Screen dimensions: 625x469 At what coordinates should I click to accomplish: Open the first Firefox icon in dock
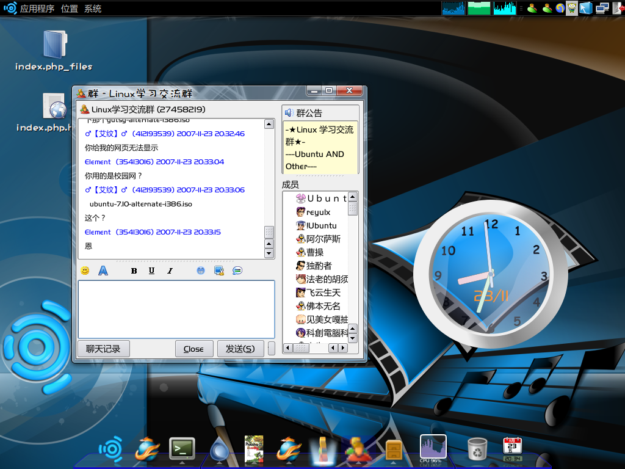(147, 449)
